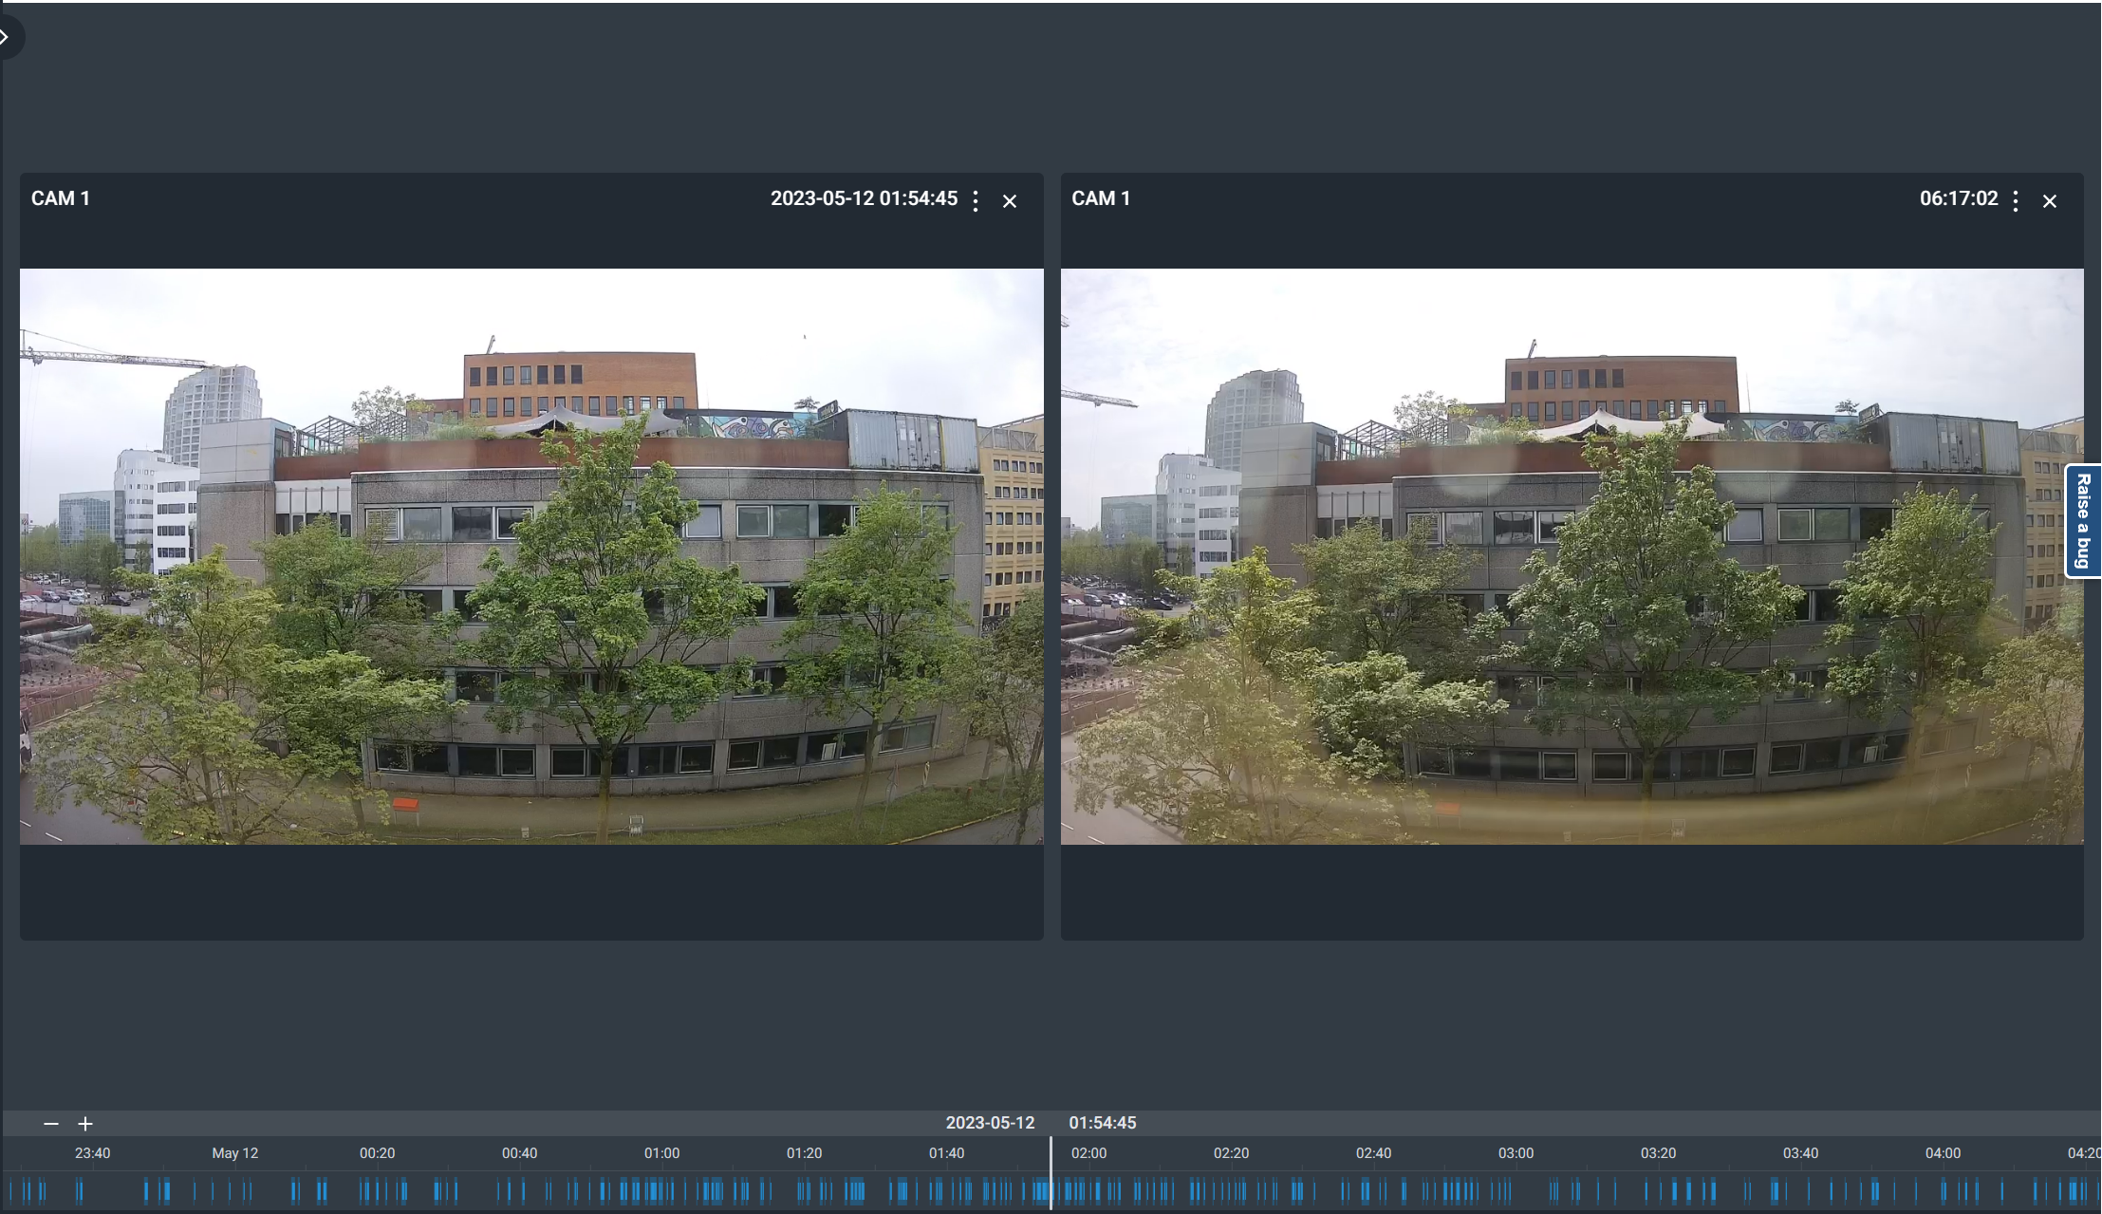Jump to 03:20 on the timeline
The image size is (2102, 1214).
[x=1658, y=1153]
